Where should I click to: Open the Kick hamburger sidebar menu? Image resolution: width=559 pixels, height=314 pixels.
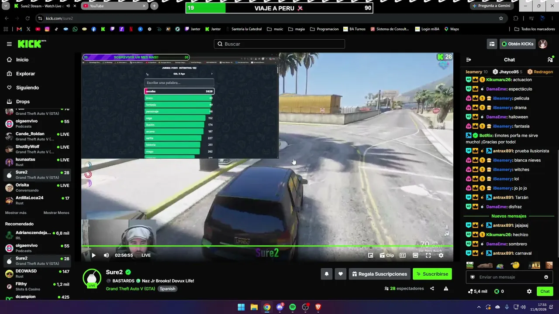click(x=9, y=44)
